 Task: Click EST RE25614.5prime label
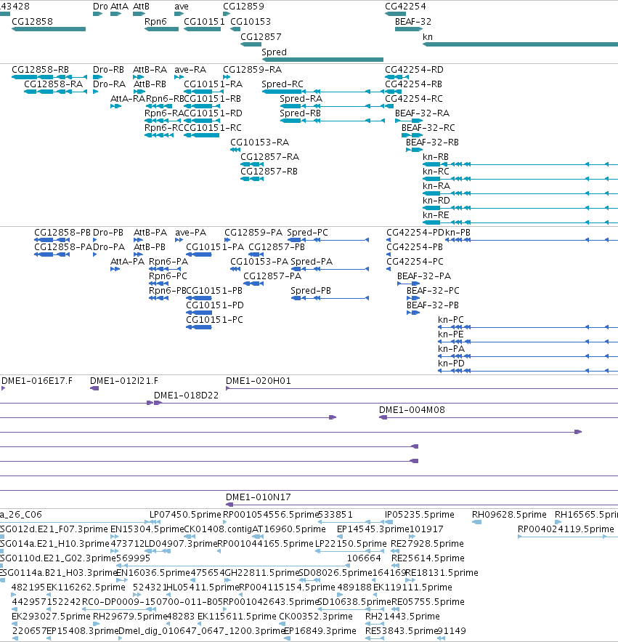pyautogui.click(x=428, y=558)
